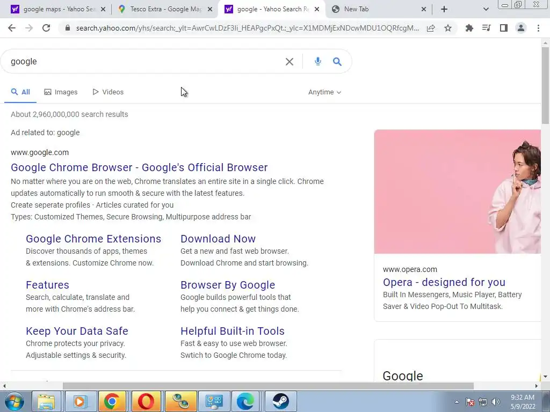Switch to the Tesco Extra Google Maps tab
Image resolution: width=550 pixels, height=412 pixels.
pyautogui.click(x=165, y=9)
